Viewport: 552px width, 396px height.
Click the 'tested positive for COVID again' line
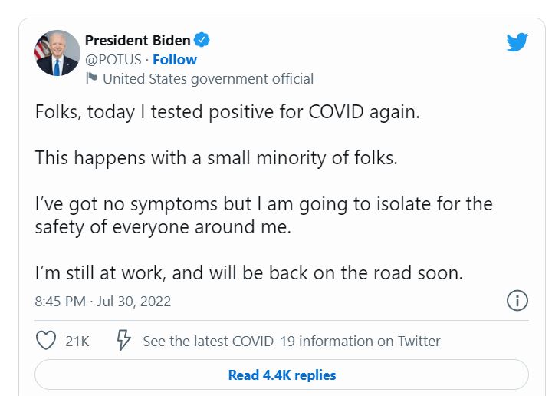(228, 112)
